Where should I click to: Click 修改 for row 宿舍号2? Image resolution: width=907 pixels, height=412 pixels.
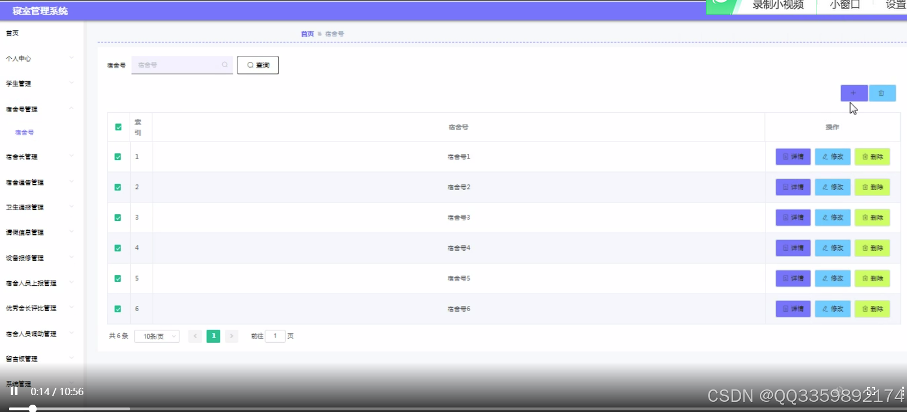(x=833, y=187)
